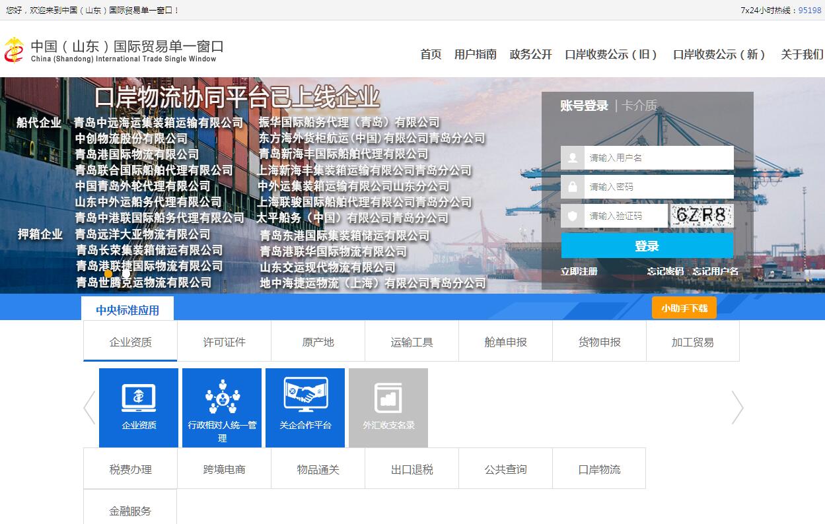
Task: Click the 立即注册 link
Action: pyautogui.click(x=579, y=271)
